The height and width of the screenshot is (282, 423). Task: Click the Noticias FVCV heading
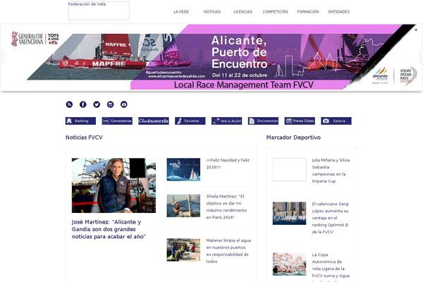pos(84,137)
